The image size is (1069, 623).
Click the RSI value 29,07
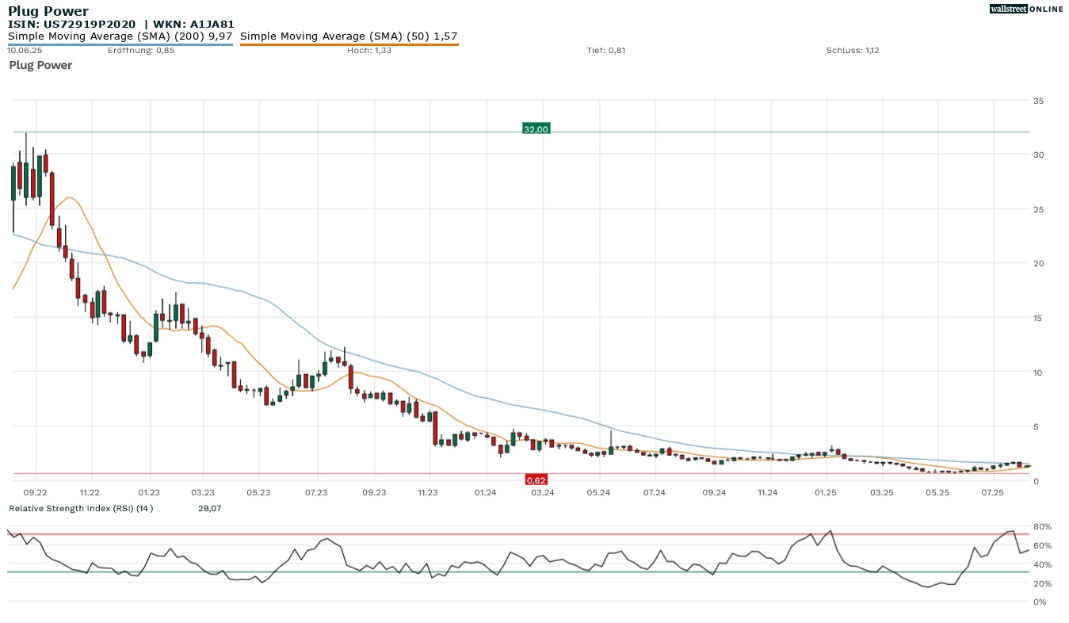click(209, 508)
